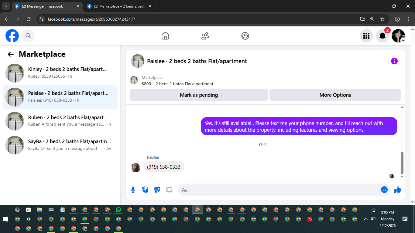The height and width of the screenshot is (233, 415).
Task: Open the Ruben conversation
Action: (60, 121)
